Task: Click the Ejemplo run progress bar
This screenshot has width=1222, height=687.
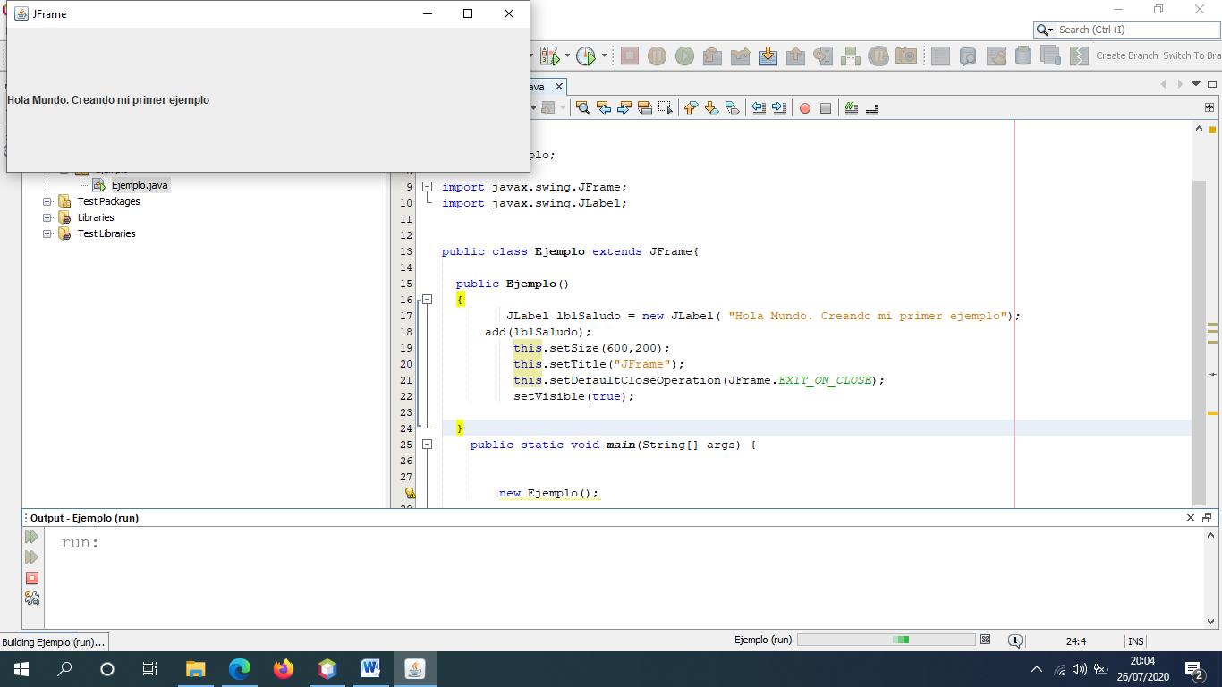Action: tap(886, 640)
